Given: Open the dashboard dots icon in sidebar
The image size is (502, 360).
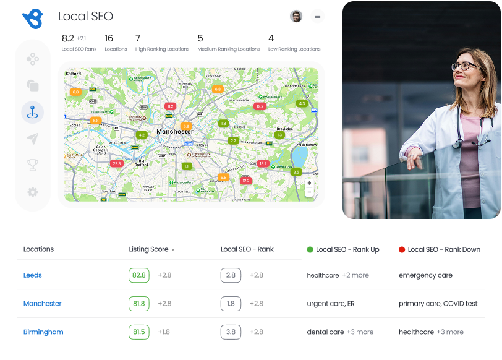Looking at the screenshot, I should pyautogui.click(x=33, y=59).
